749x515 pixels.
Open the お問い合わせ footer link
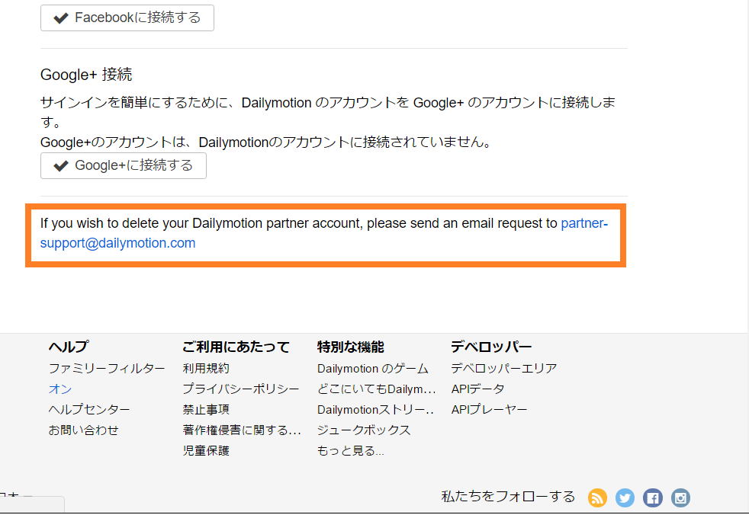(x=84, y=430)
